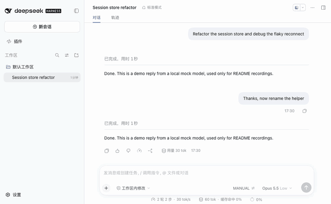Open the layout dropdown arrow in header
Screen dimensions: 331x204
point(302,8)
